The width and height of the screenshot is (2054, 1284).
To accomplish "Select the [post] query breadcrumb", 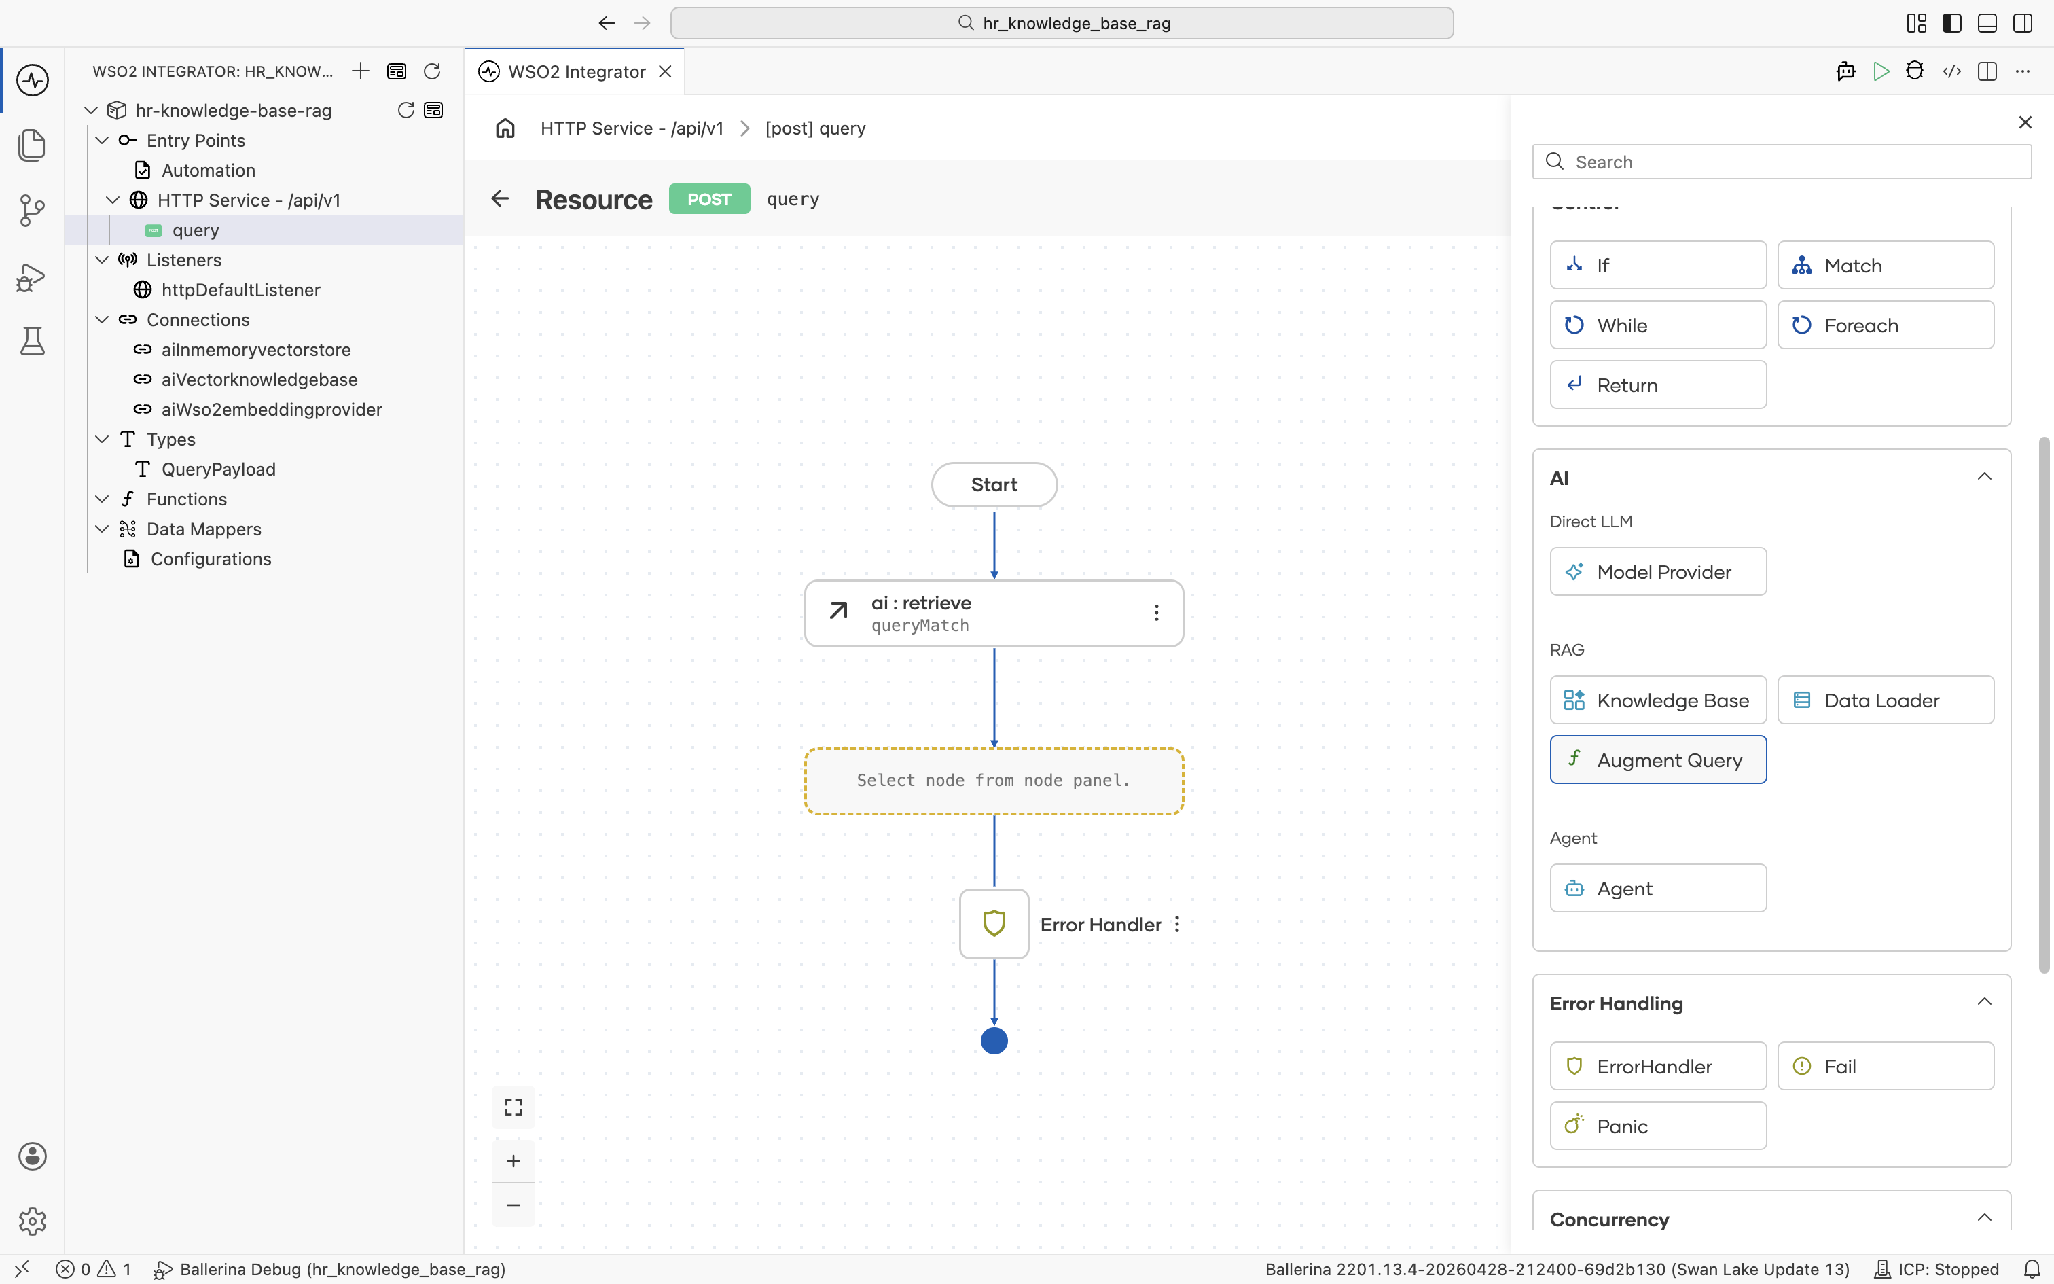I will [815, 128].
